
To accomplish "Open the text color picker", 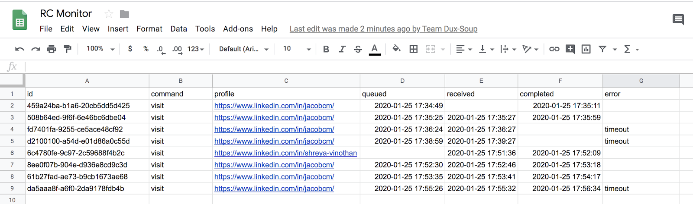I will [375, 49].
